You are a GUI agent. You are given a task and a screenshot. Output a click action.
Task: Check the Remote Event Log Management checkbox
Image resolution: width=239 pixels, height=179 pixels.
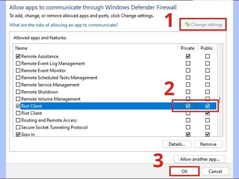coord(18,63)
